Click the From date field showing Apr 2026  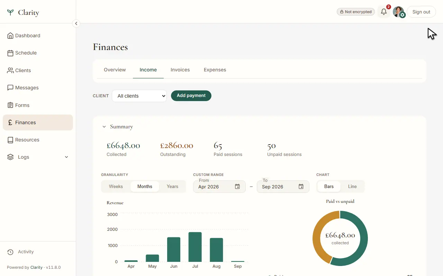(x=219, y=187)
